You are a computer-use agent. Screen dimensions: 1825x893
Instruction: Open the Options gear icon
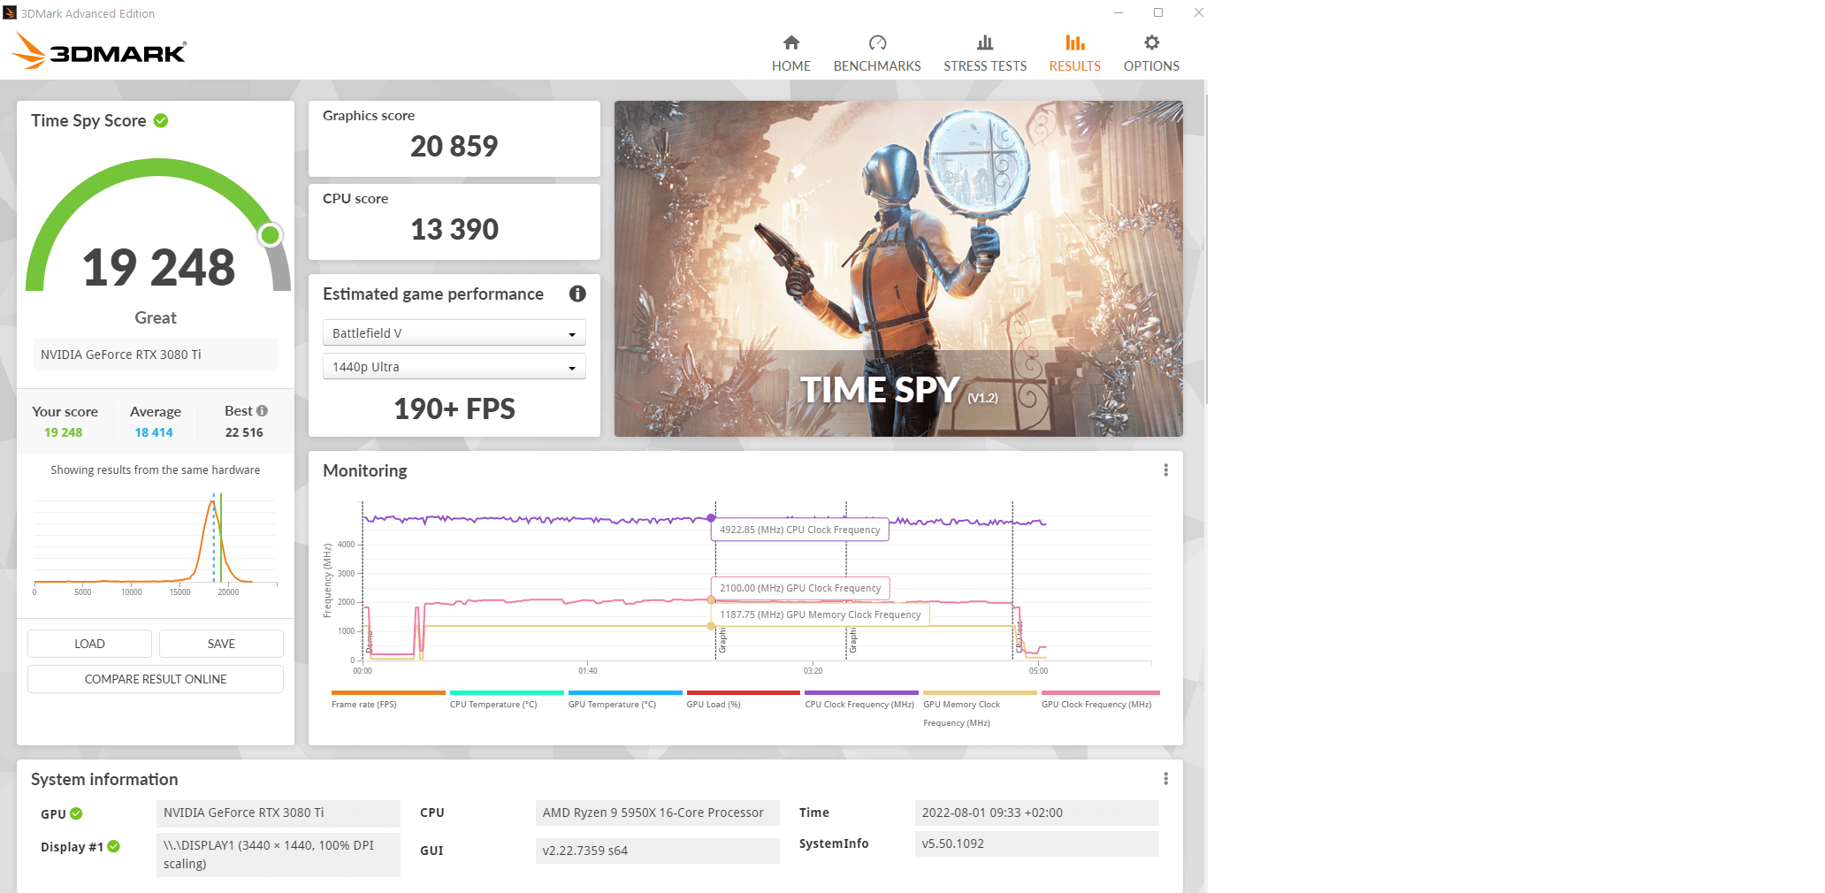pos(1151,42)
